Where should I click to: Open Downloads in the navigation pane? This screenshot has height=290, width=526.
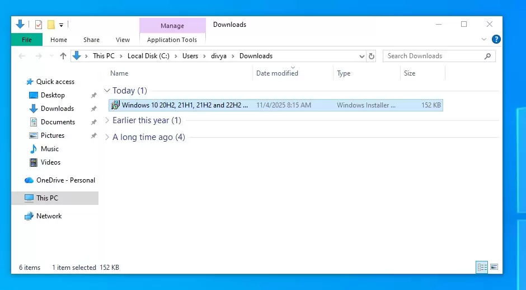(x=57, y=109)
